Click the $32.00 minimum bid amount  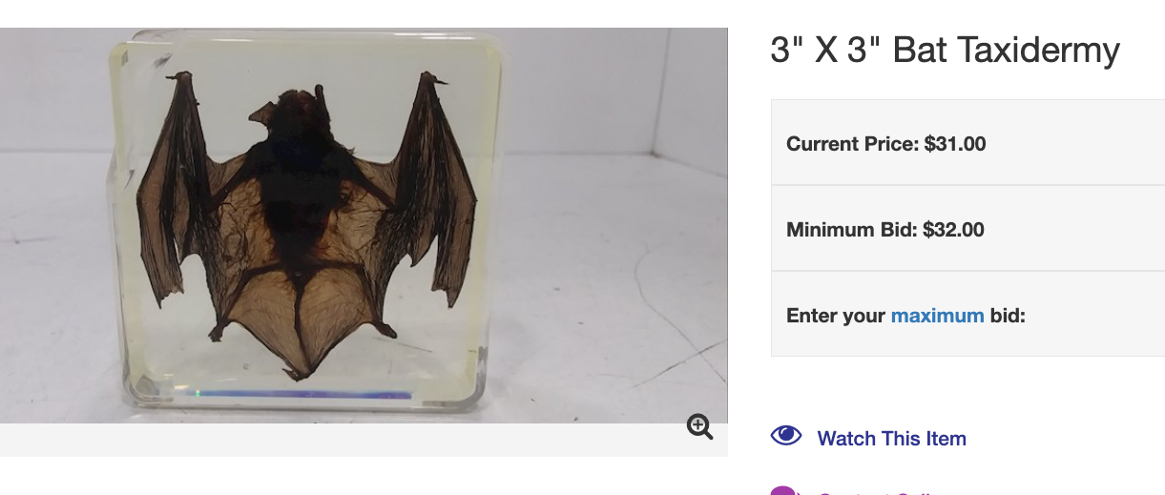point(953,230)
